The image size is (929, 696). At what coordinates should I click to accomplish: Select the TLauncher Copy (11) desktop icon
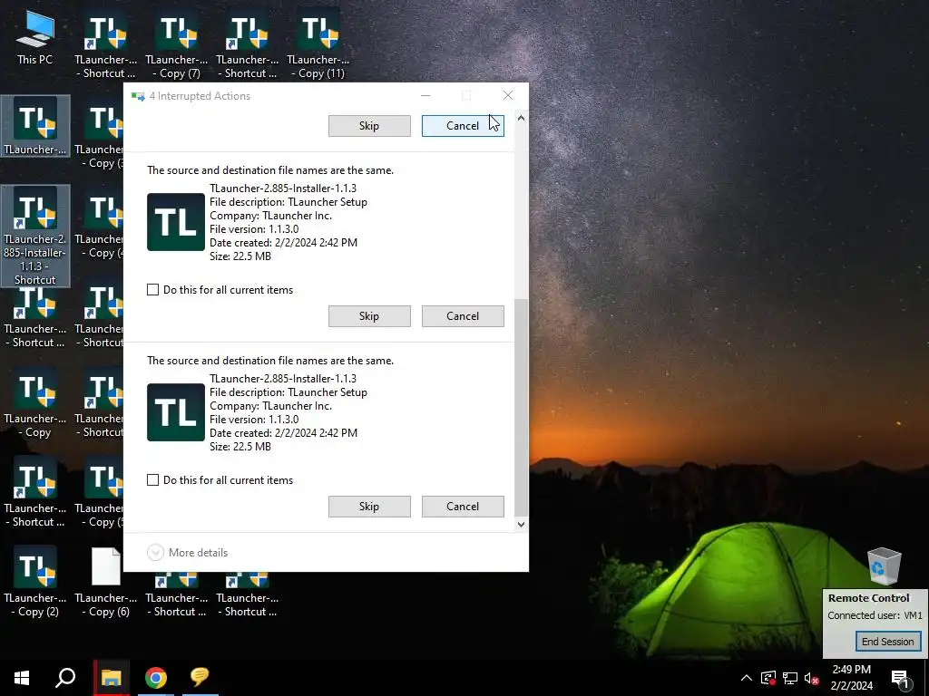tap(318, 44)
